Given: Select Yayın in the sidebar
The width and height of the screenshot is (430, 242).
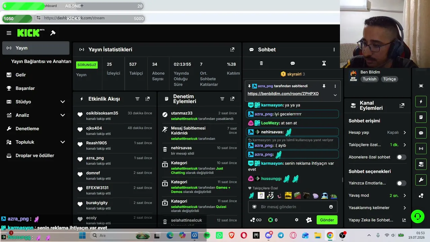Looking at the screenshot, I should [x=36, y=48].
